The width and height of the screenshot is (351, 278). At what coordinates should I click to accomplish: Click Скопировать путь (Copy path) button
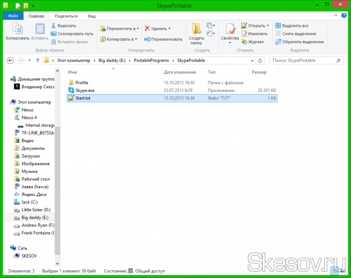pos(72,33)
